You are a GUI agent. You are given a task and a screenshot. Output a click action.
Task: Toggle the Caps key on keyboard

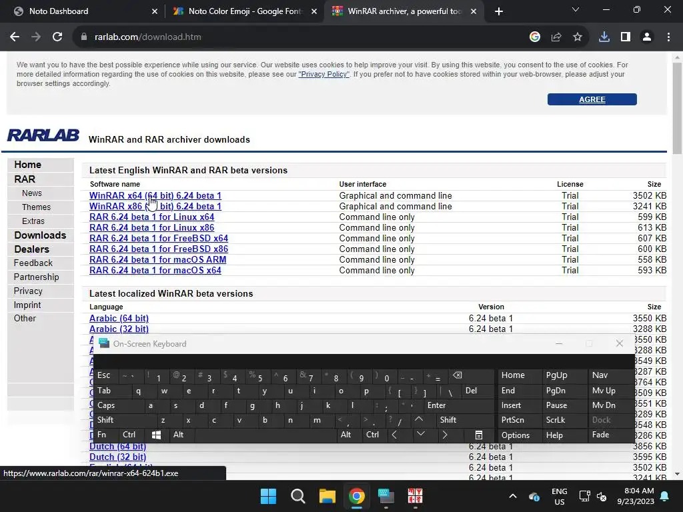[x=119, y=405]
